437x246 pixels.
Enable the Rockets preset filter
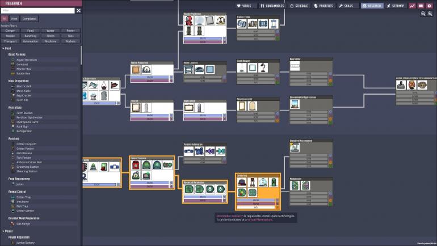(70, 41)
